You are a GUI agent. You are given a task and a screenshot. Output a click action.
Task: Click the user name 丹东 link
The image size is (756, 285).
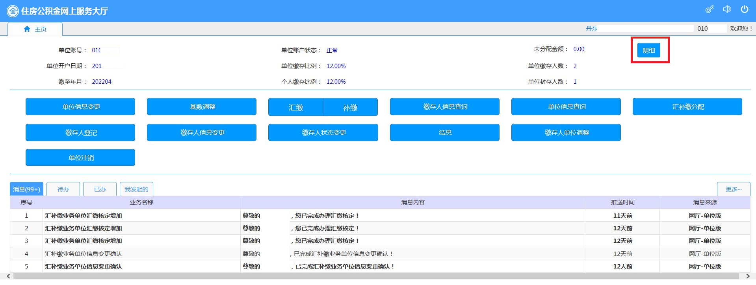pos(592,28)
